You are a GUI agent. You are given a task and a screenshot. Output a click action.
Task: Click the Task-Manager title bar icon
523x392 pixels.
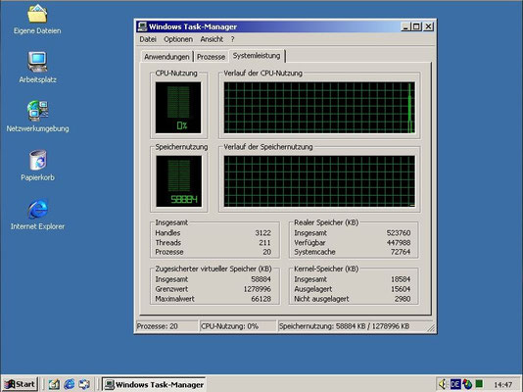(x=142, y=26)
